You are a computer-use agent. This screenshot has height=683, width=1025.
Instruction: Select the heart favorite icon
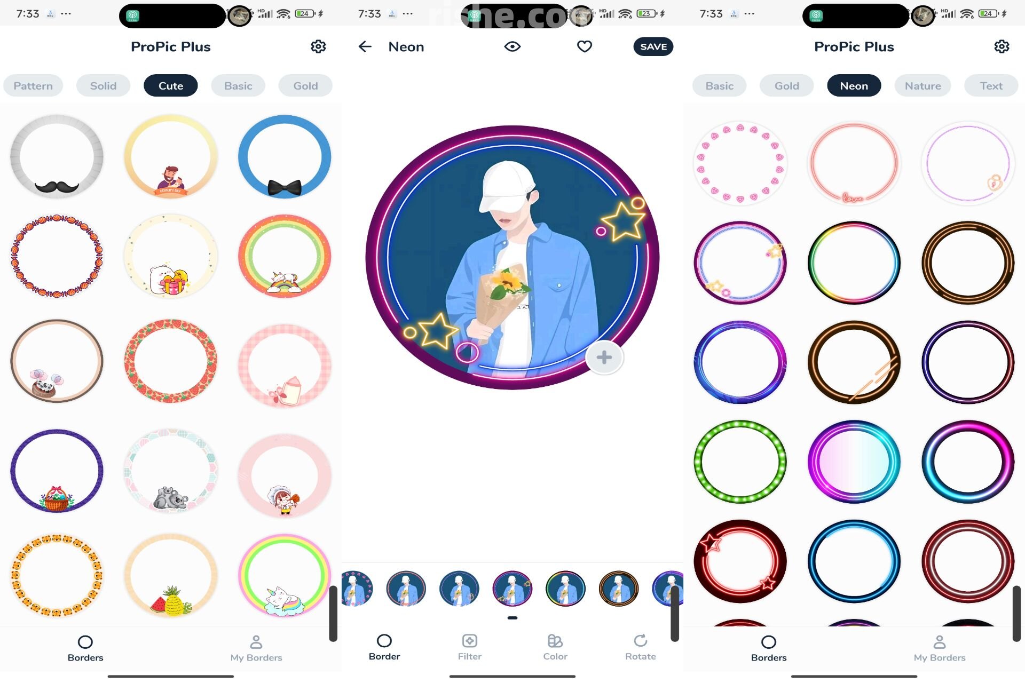pyautogui.click(x=584, y=46)
